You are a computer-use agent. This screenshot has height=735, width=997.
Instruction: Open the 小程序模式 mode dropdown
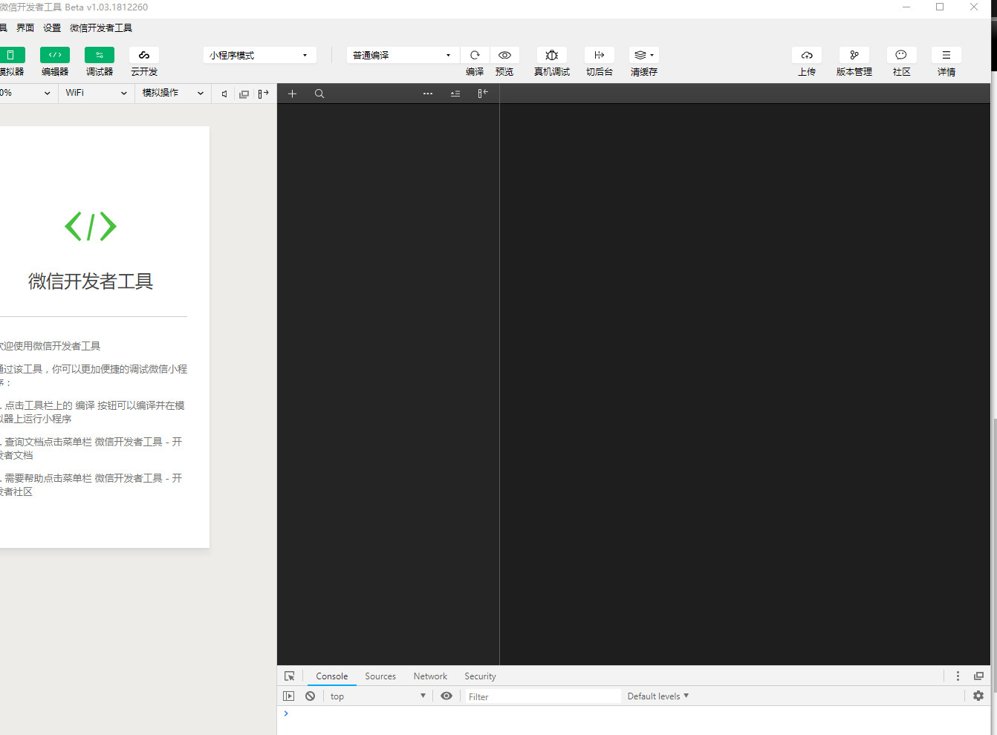pyautogui.click(x=259, y=55)
